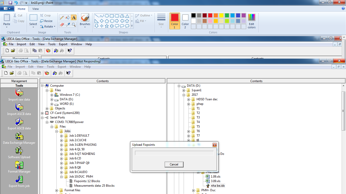Select the Pencil tool in Paint
346x194 pixels.
[62, 17]
